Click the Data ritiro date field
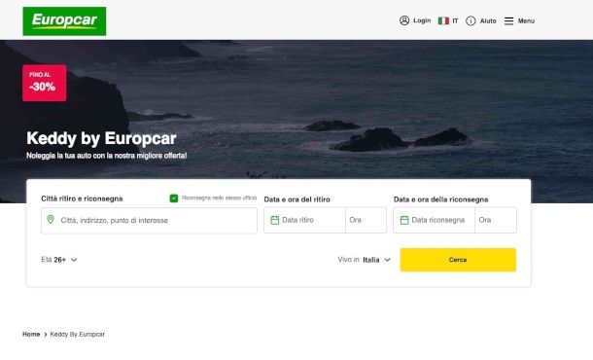Image resolution: width=593 pixels, height=360 pixels. click(304, 220)
